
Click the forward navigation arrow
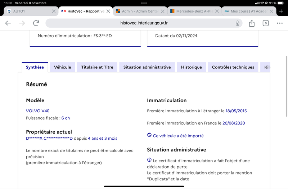tap(22, 23)
